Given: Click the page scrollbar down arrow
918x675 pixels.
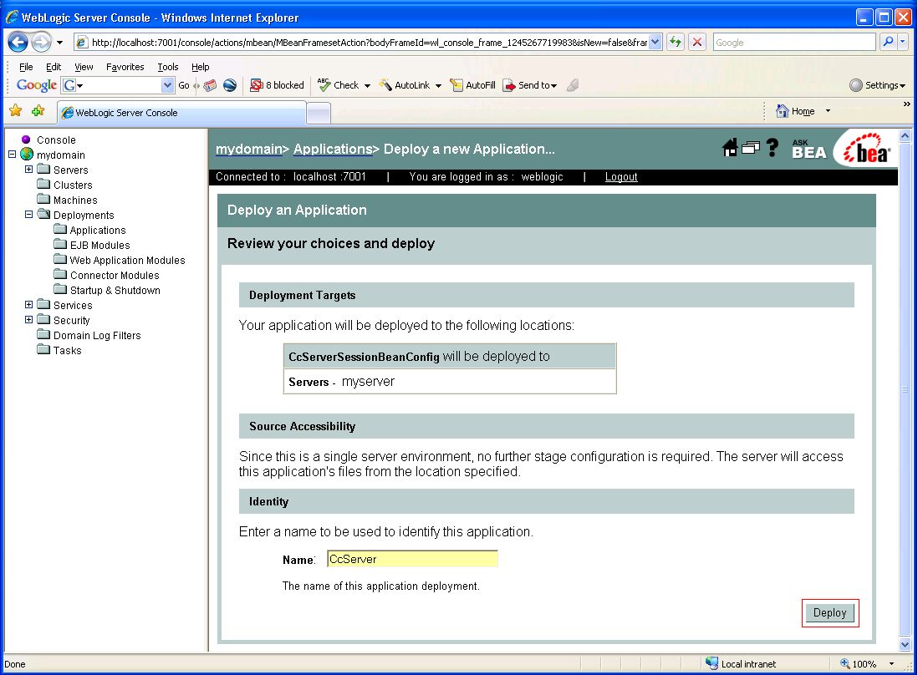Looking at the screenshot, I should (905, 645).
